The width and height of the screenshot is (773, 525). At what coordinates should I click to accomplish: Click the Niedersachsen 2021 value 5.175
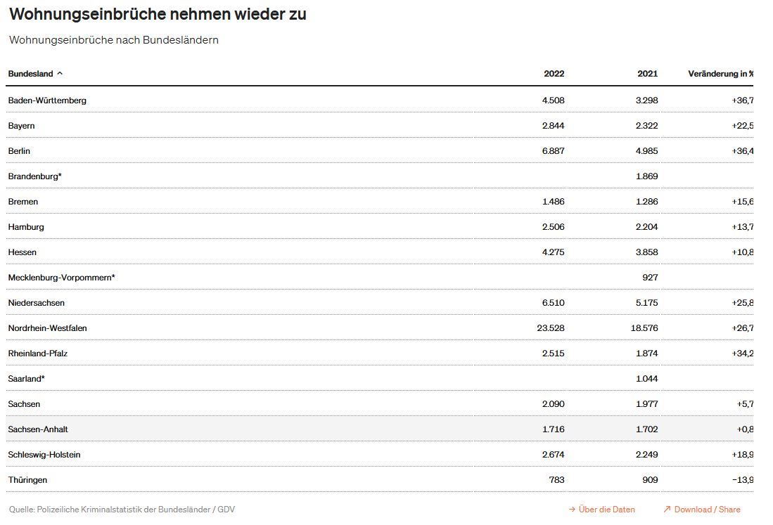[647, 302]
